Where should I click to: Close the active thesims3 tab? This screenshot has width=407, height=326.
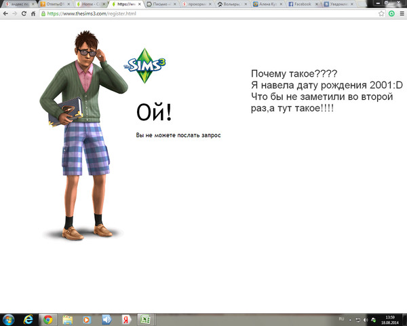click(139, 4)
